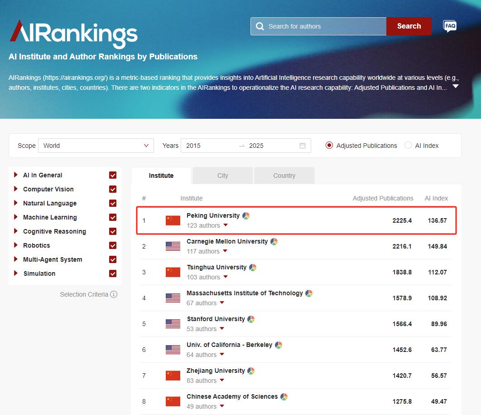Uncheck the Multi-Agent System checkbox

tap(113, 259)
